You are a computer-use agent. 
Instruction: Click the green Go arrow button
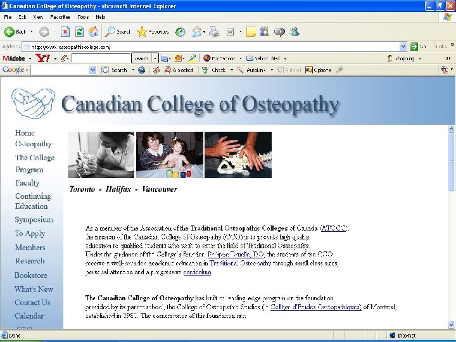pyautogui.click(x=414, y=46)
